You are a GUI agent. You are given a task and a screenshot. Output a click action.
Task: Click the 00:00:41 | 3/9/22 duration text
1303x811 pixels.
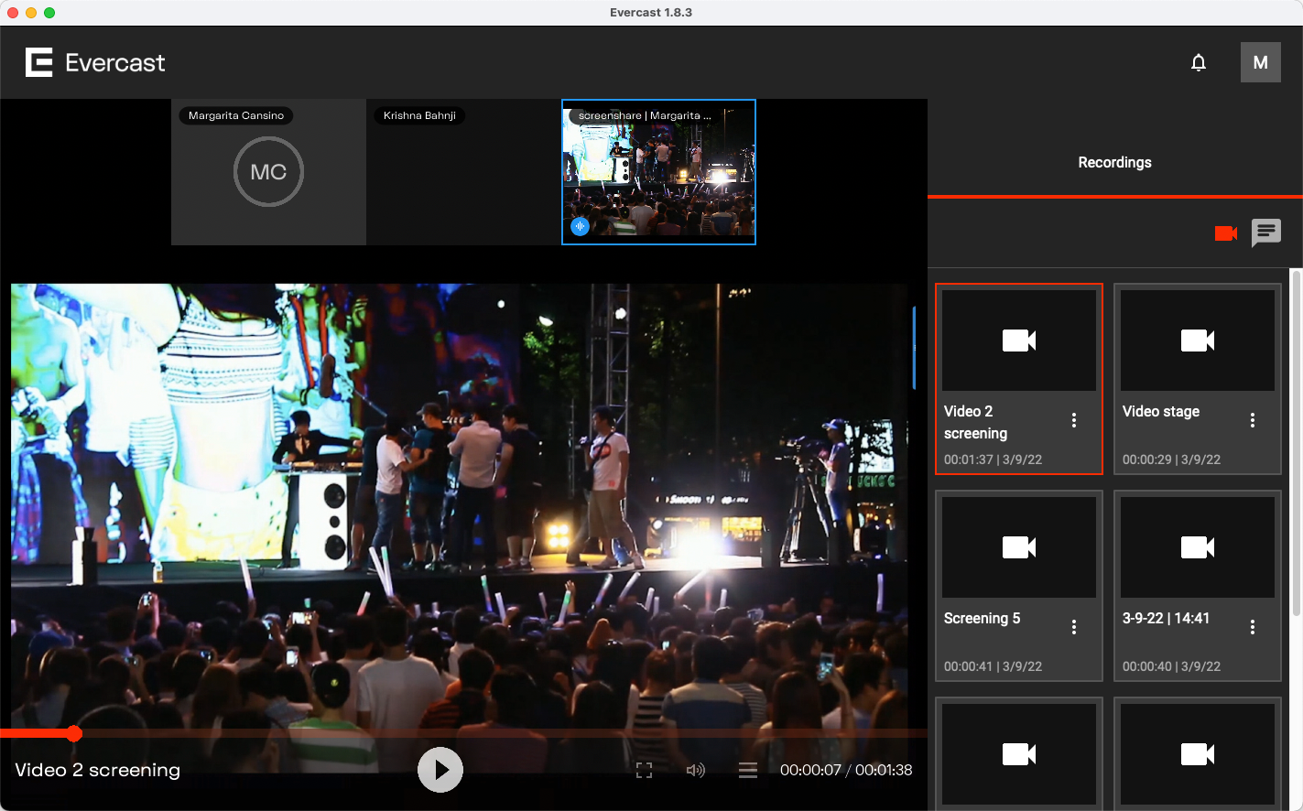tap(993, 666)
